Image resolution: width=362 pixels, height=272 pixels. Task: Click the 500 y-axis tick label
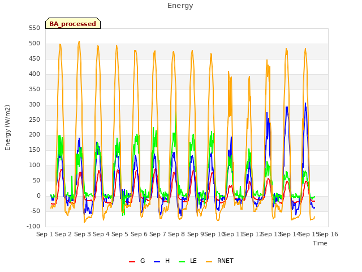click(x=35, y=44)
